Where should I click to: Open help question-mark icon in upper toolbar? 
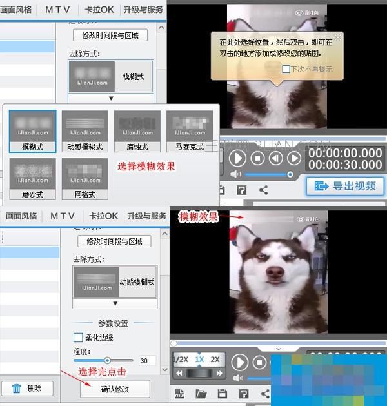pos(242,190)
